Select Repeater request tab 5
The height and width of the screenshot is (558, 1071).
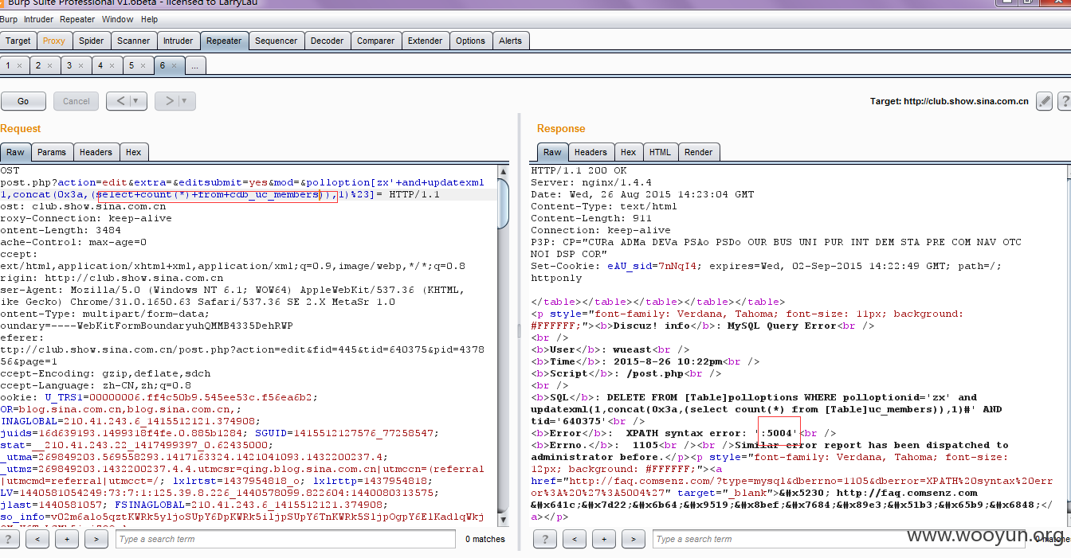(x=131, y=65)
